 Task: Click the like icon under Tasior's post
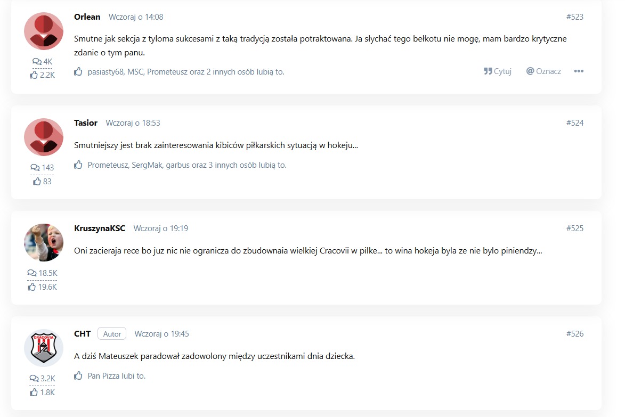coord(78,165)
